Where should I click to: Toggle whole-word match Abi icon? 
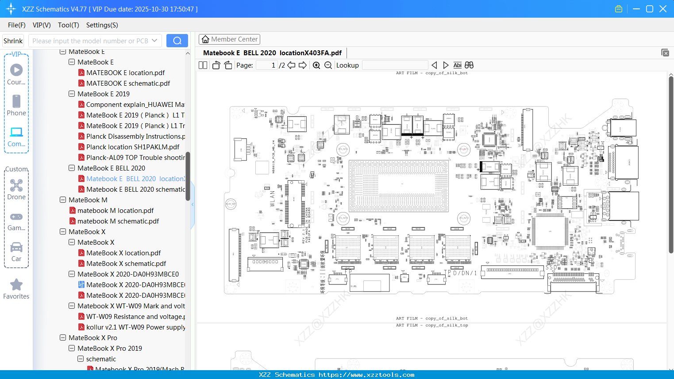click(x=458, y=65)
